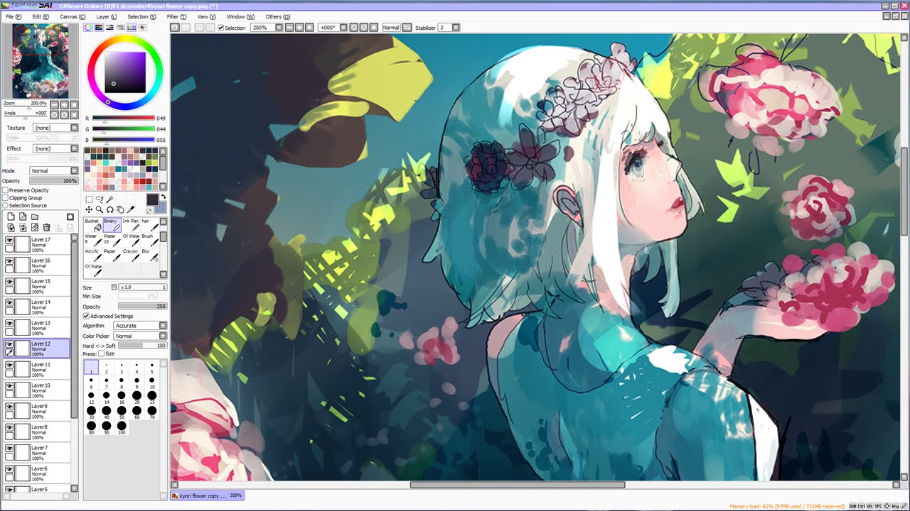Show the swatches panel
The image size is (910, 511).
point(132,28)
